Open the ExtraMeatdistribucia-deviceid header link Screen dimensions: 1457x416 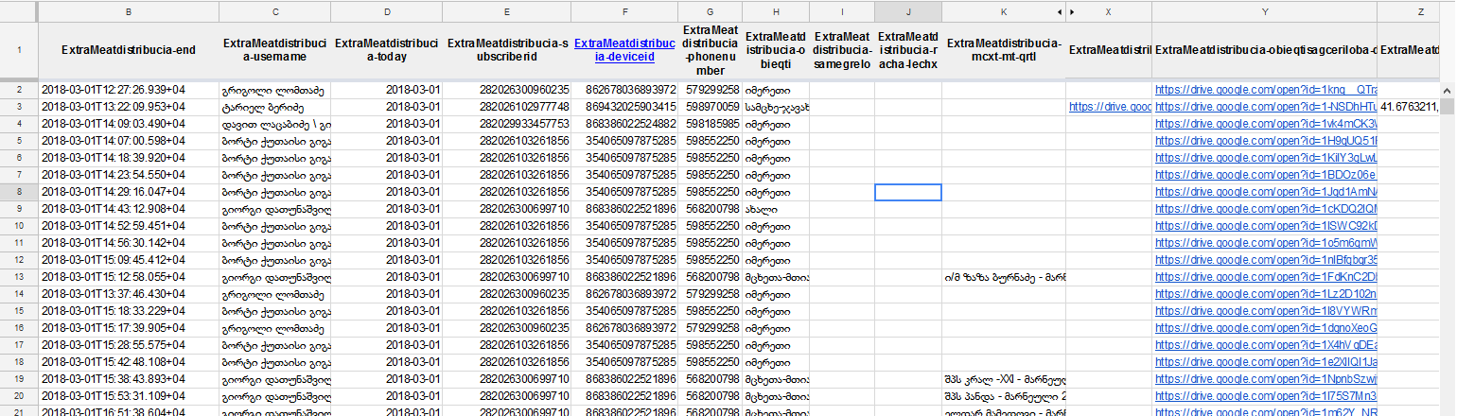pos(624,49)
